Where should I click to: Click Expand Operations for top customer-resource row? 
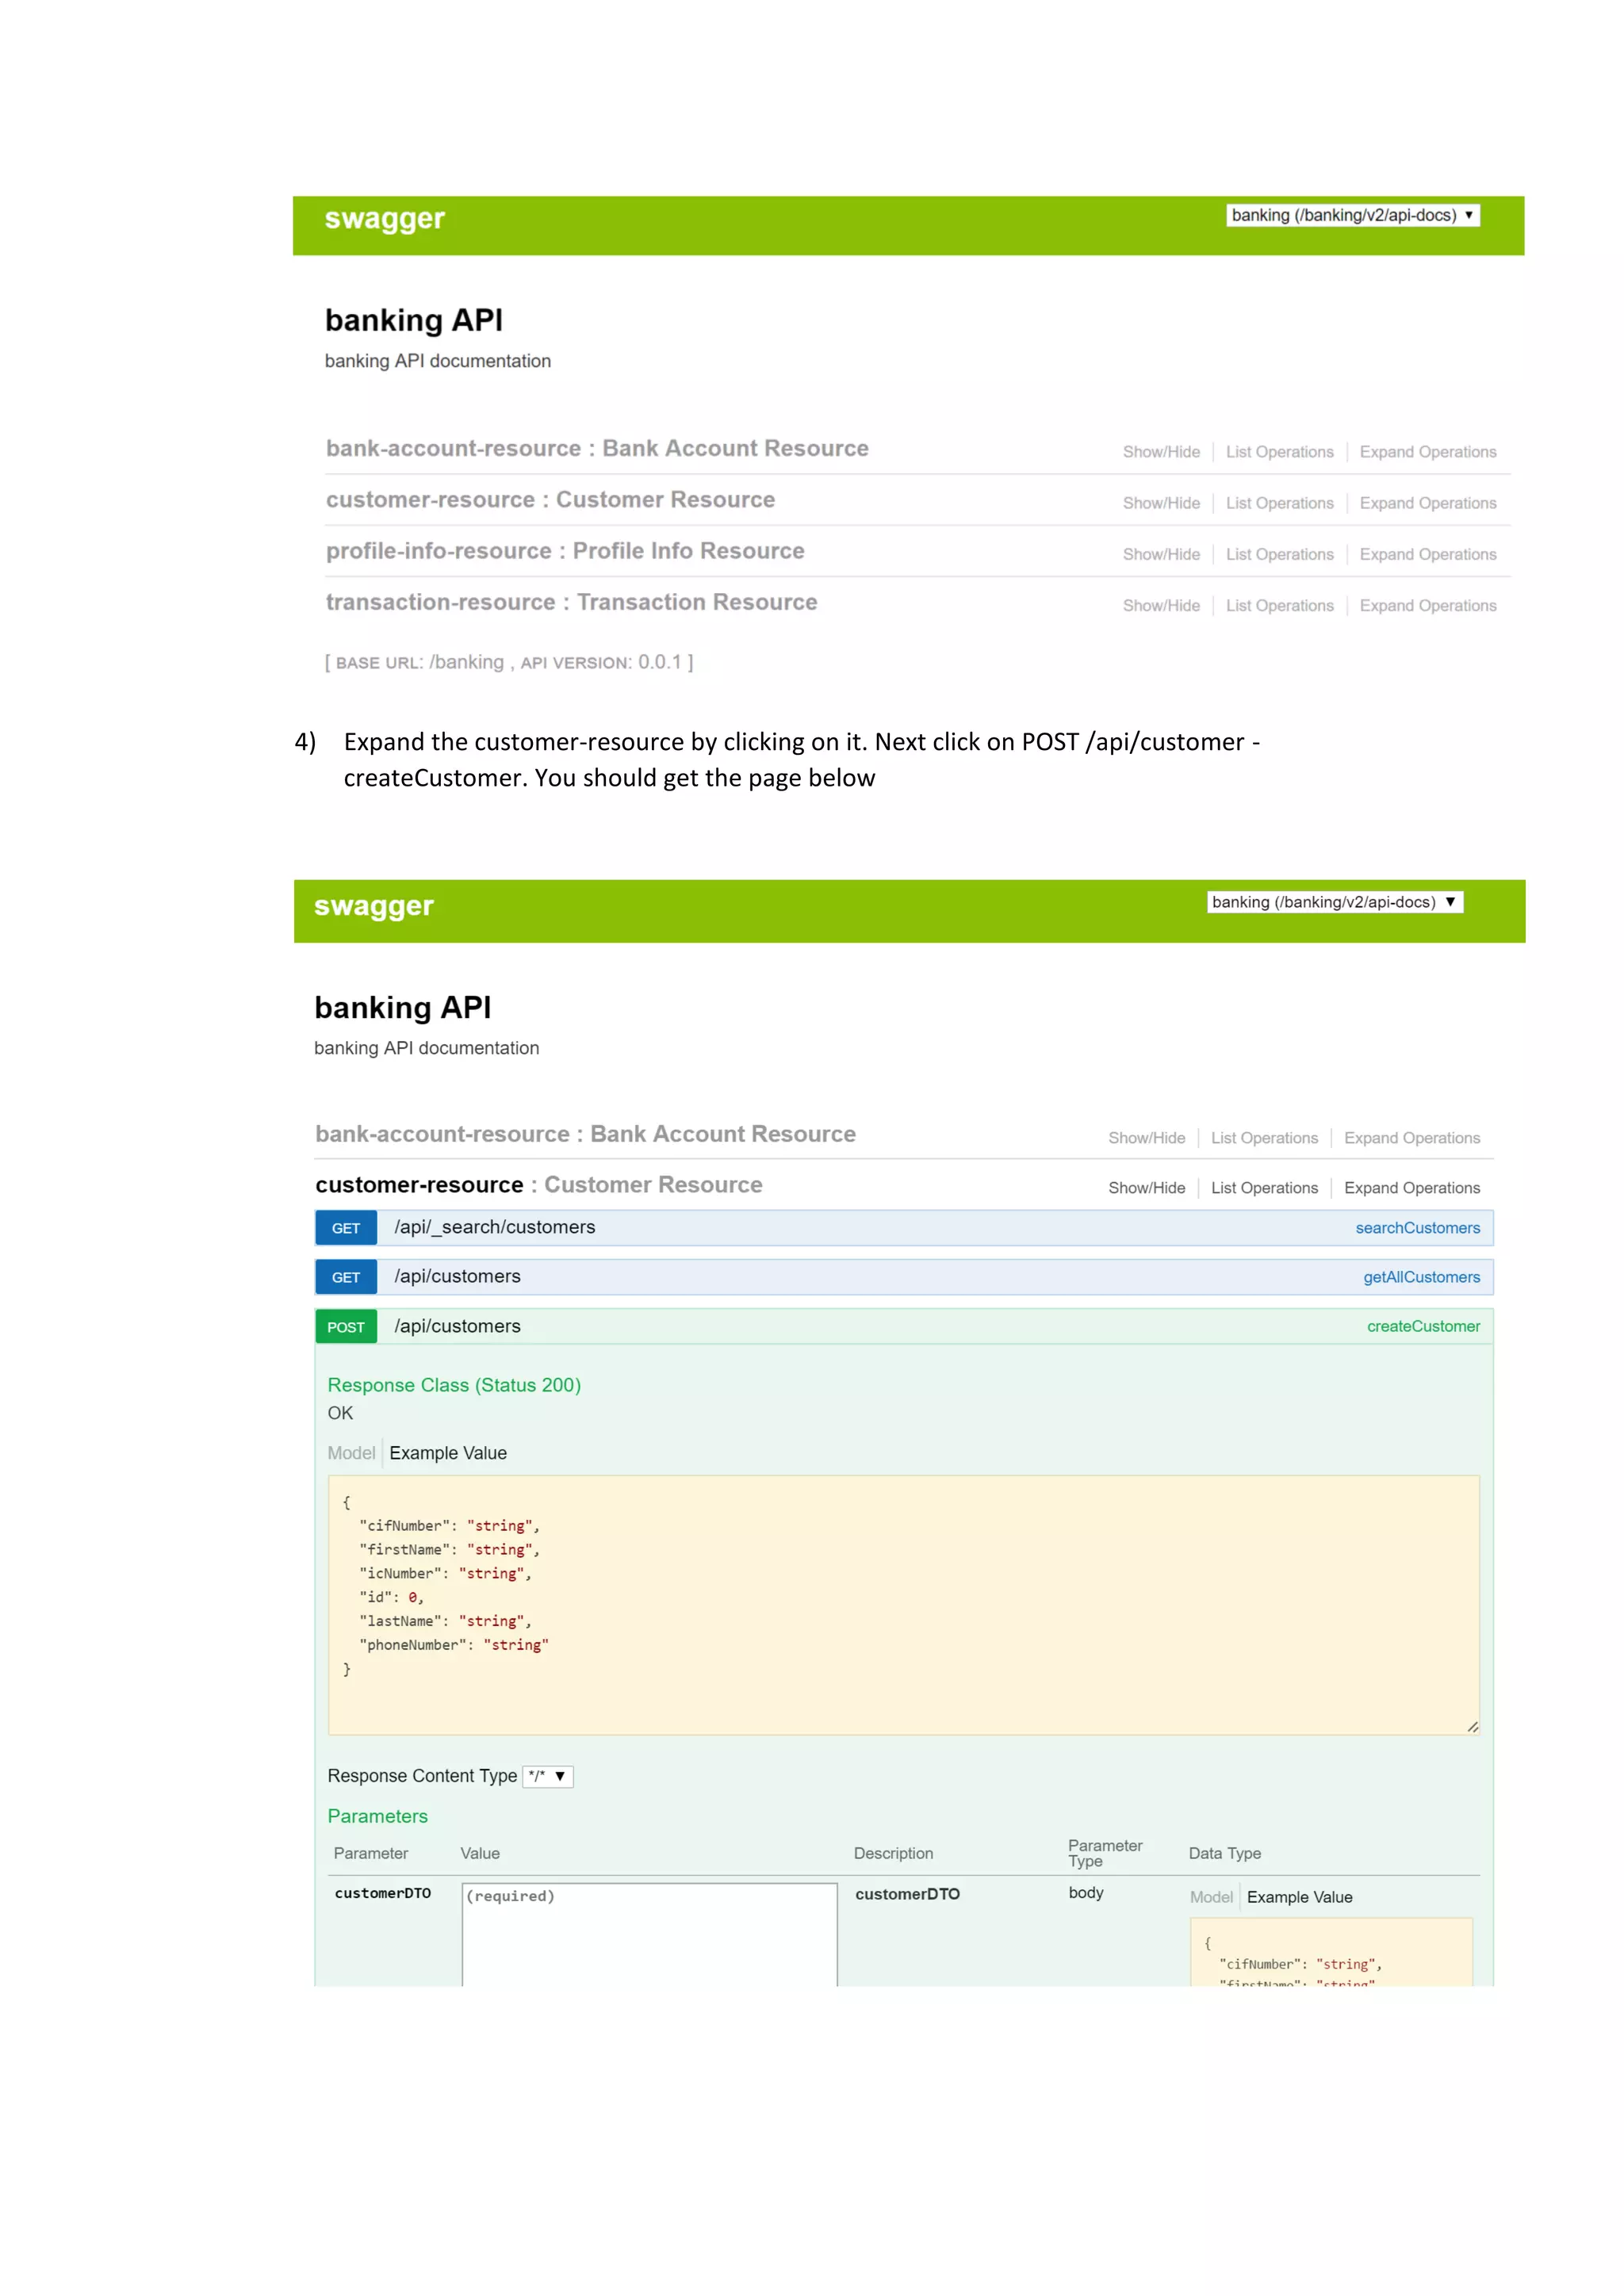tap(1428, 503)
